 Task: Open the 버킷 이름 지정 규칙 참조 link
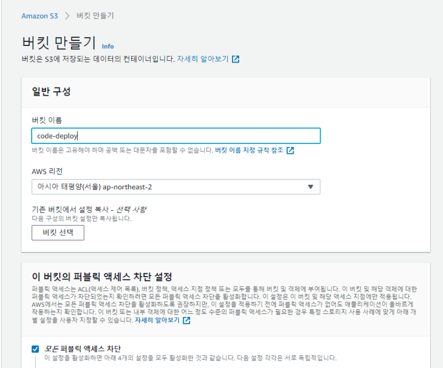pos(249,151)
